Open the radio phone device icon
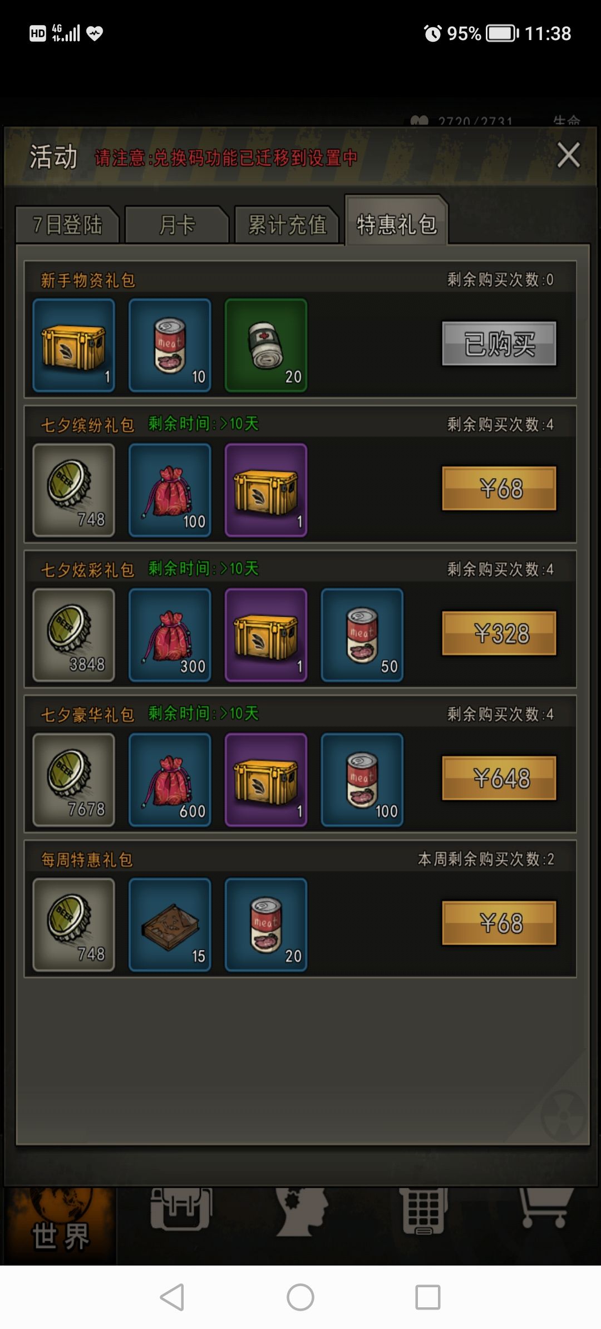 tap(423, 1211)
